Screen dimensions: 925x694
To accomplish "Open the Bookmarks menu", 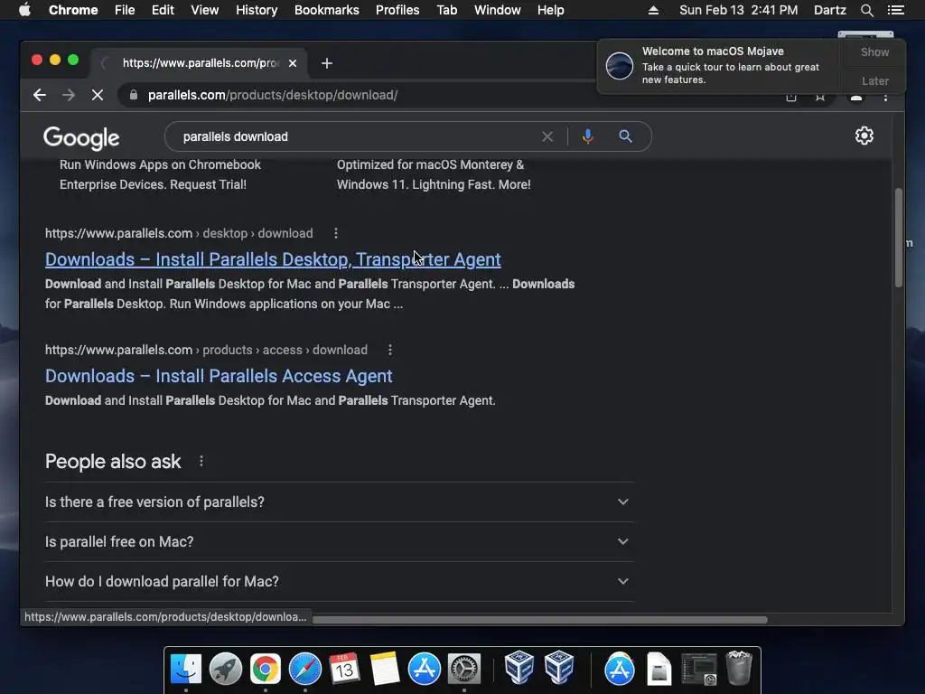I will 327,10.
